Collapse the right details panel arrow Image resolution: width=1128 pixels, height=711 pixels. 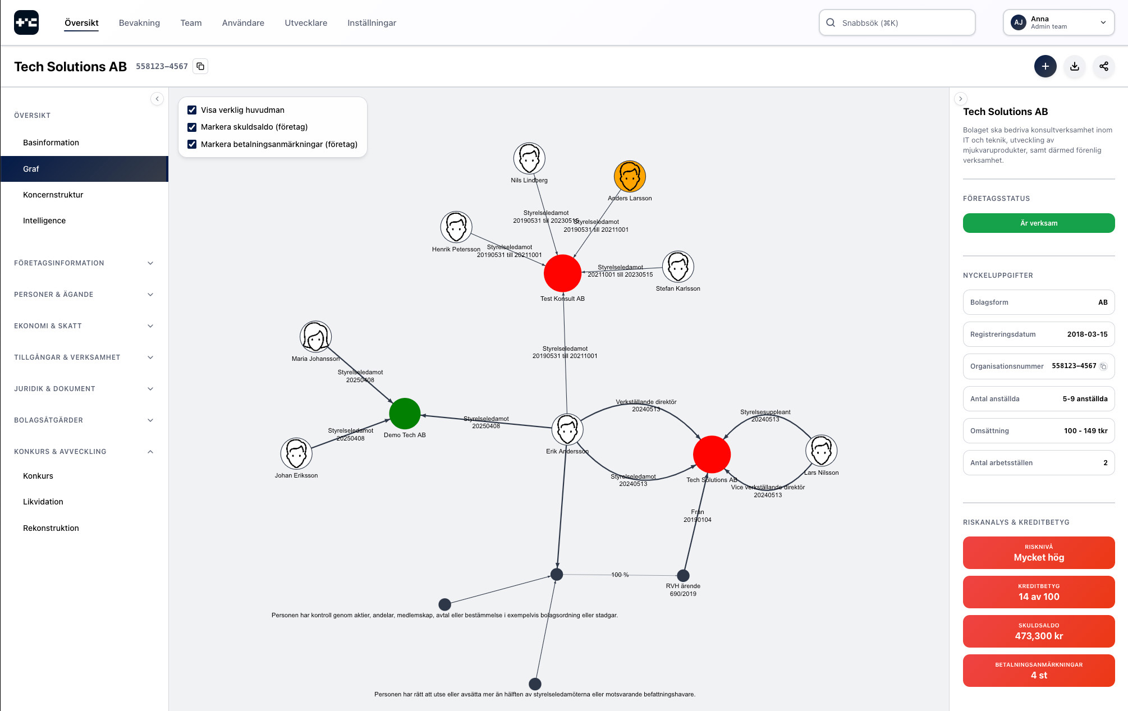pos(960,99)
